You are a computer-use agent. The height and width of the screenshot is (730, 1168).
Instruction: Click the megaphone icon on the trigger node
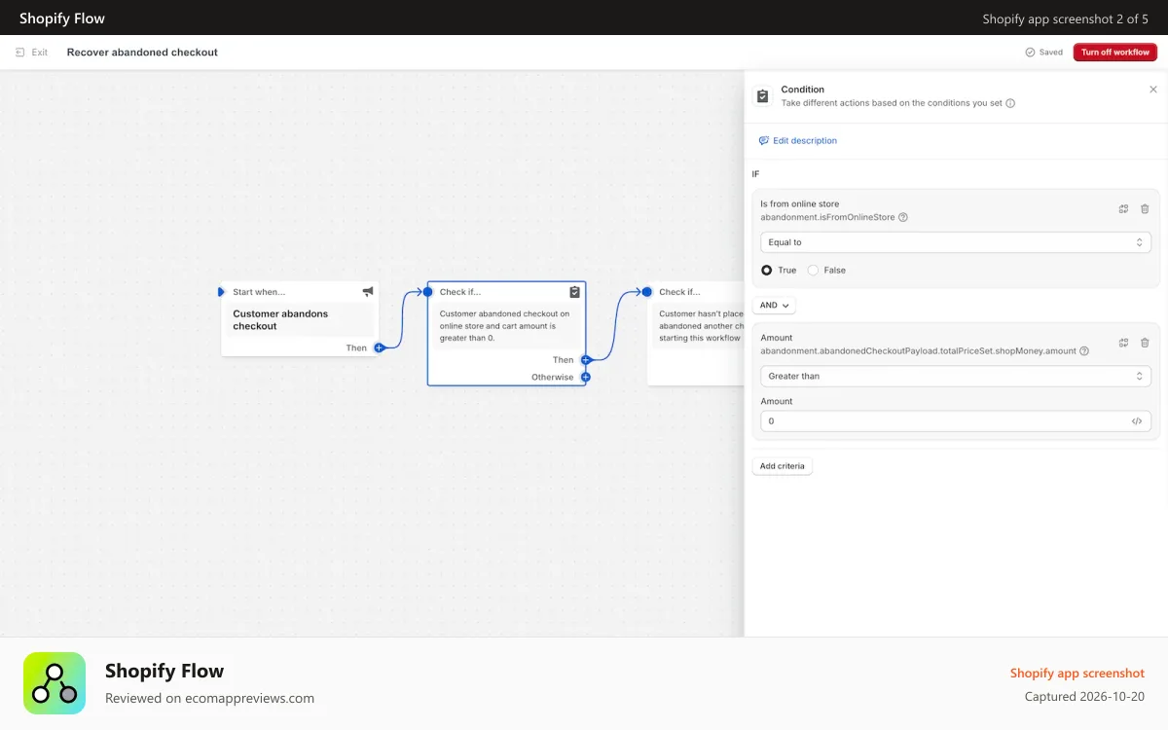pyautogui.click(x=368, y=292)
